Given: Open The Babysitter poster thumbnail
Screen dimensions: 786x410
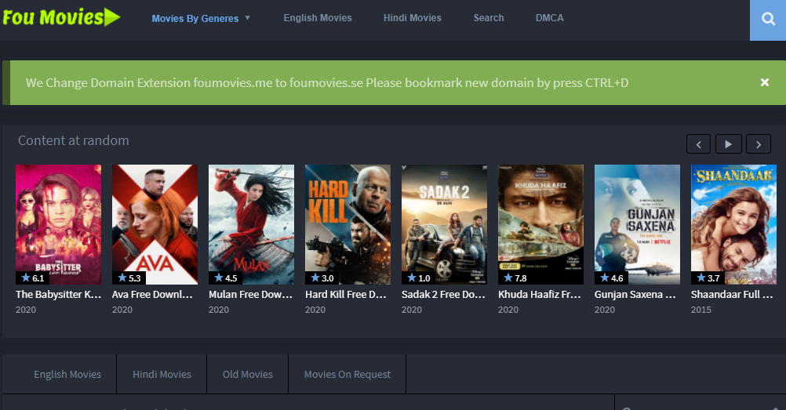Looking at the screenshot, I should [58, 224].
